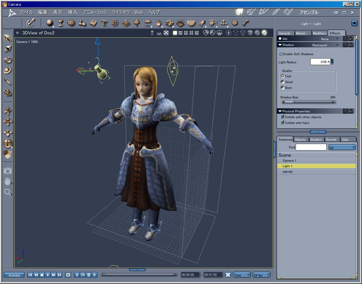The height and width of the screenshot is (284, 362).
Task: Toggle the Gel radio indicator
Action: [280, 38]
